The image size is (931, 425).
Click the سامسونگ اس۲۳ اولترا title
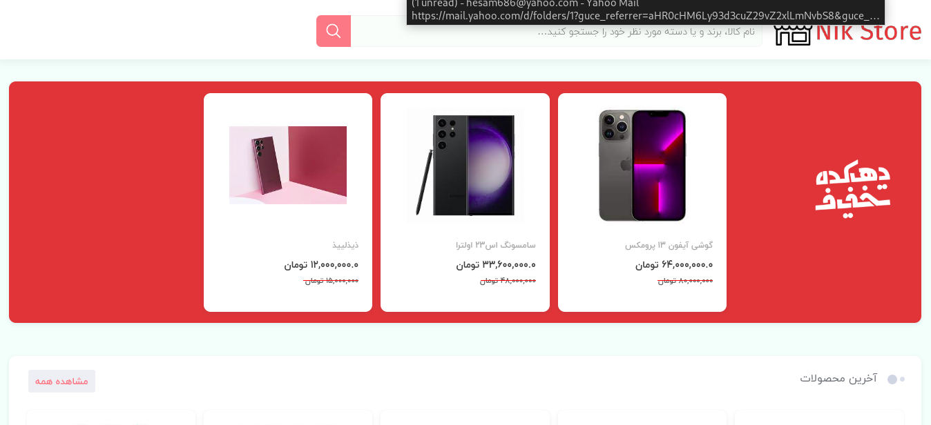click(x=496, y=245)
